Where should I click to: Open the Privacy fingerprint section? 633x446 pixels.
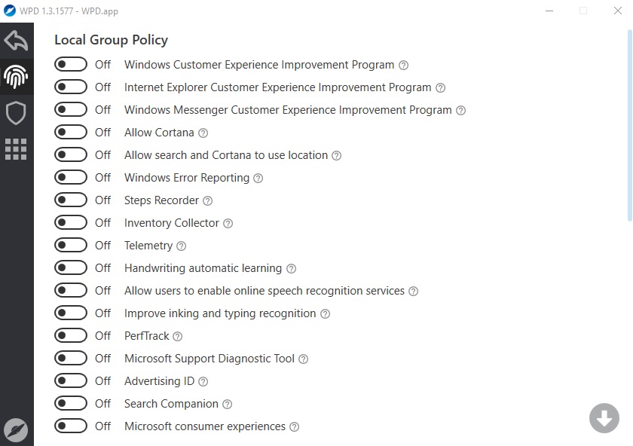pyautogui.click(x=16, y=76)
